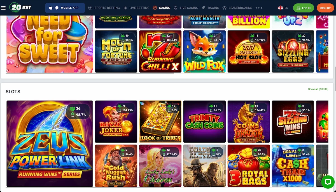The height and width of the screenshot is (192, 336).
Task: Launch the Wild Fox slot game
Action: [204, 51]
